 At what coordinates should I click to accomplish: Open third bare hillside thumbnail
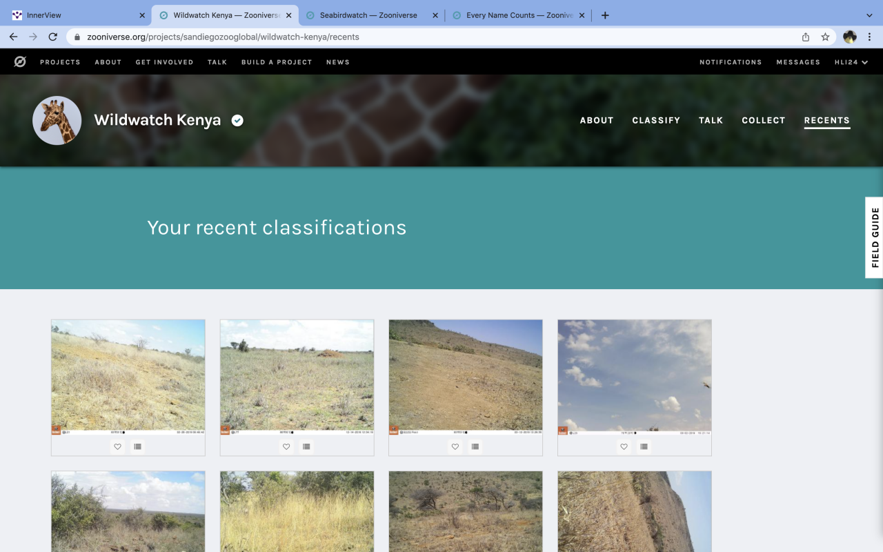coord(466,377)
